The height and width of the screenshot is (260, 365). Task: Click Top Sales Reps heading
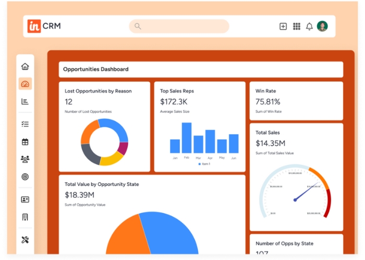click(x=177, y=91)
